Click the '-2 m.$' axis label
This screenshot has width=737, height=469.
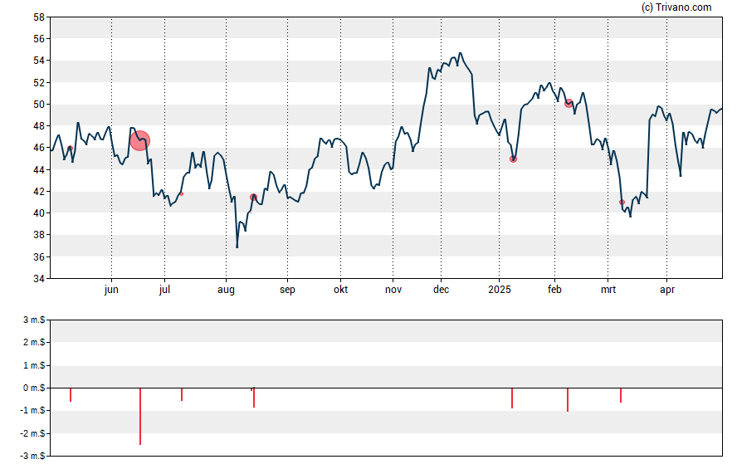(x=33, y=433)
